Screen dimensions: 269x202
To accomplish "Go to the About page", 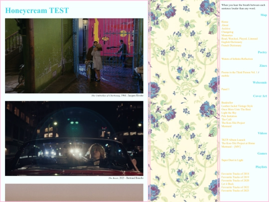I will coord(225,25).
